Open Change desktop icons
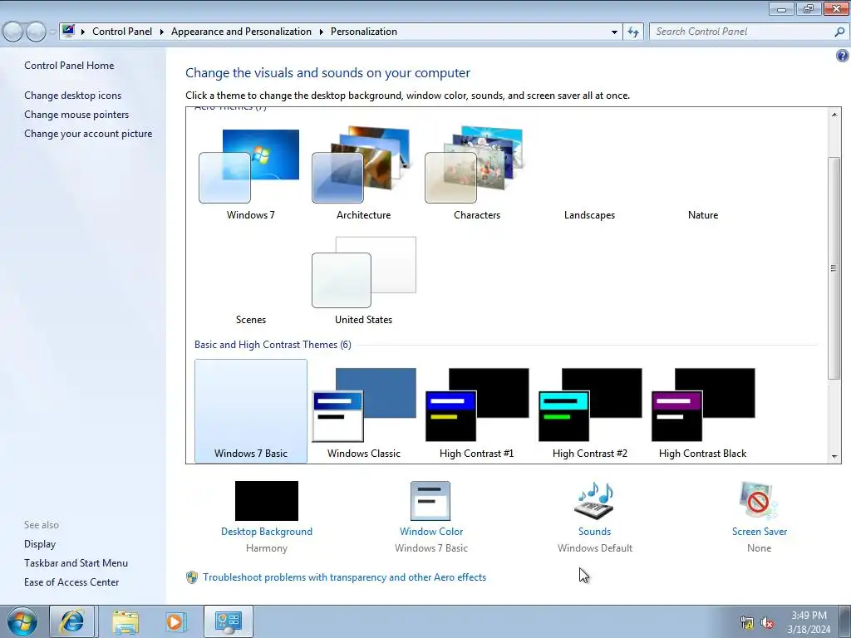 (73, 96)
